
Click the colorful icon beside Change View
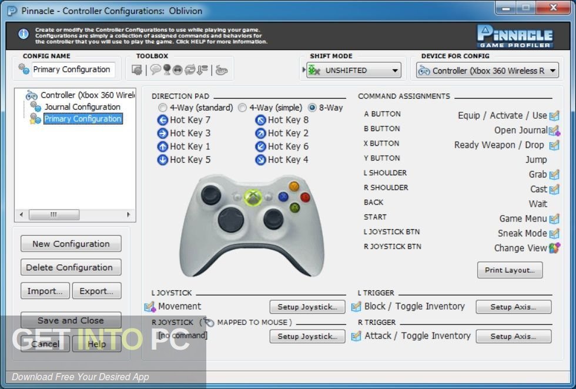554,248
